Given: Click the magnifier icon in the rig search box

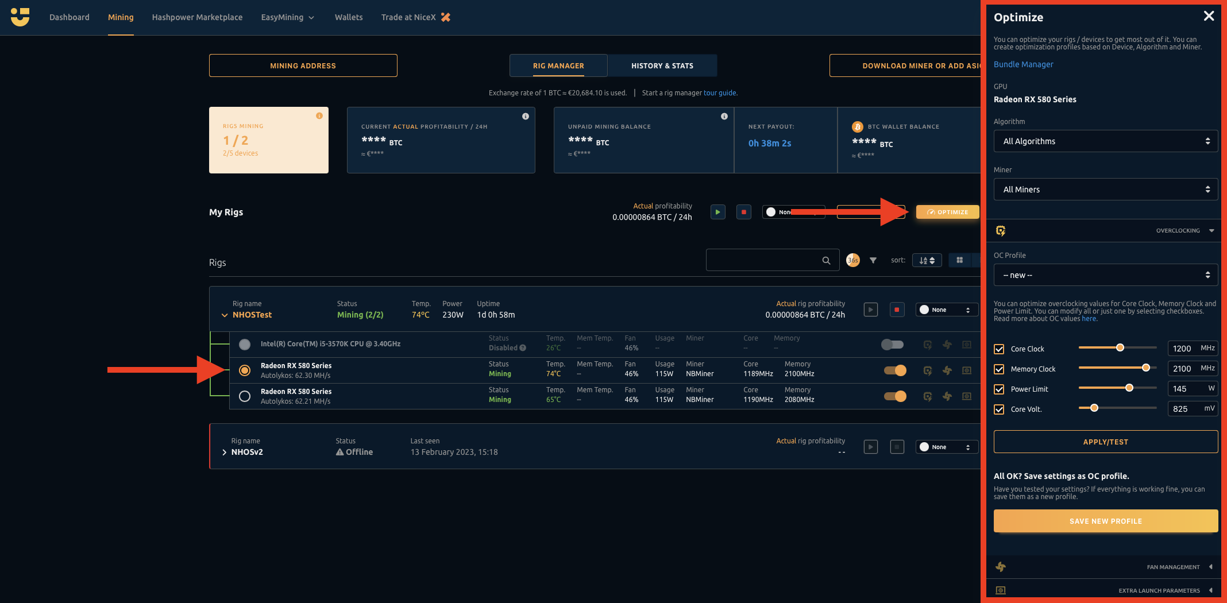Looking at the screenshot, I should [826, 260].
